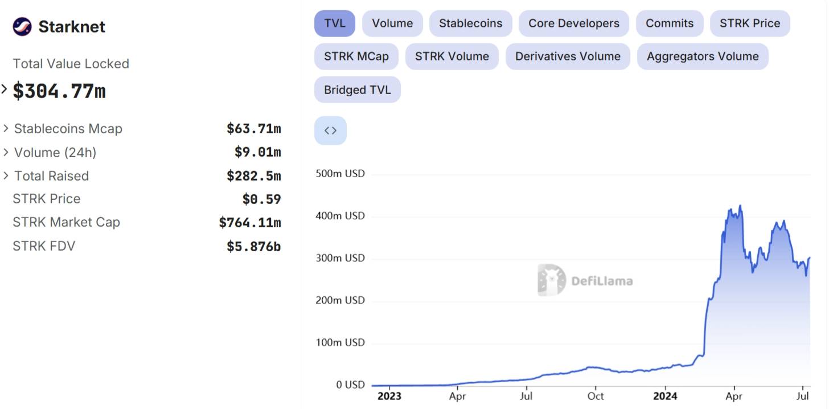Click the 500m USD axis label
829x409 pixels.
pyautogui.click(x=340, y=174)
